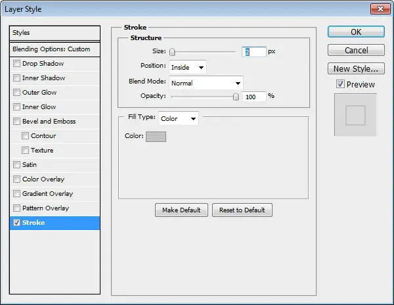
Task: Open the Bevel and Emboss settings label
Action: pos(49,121)
